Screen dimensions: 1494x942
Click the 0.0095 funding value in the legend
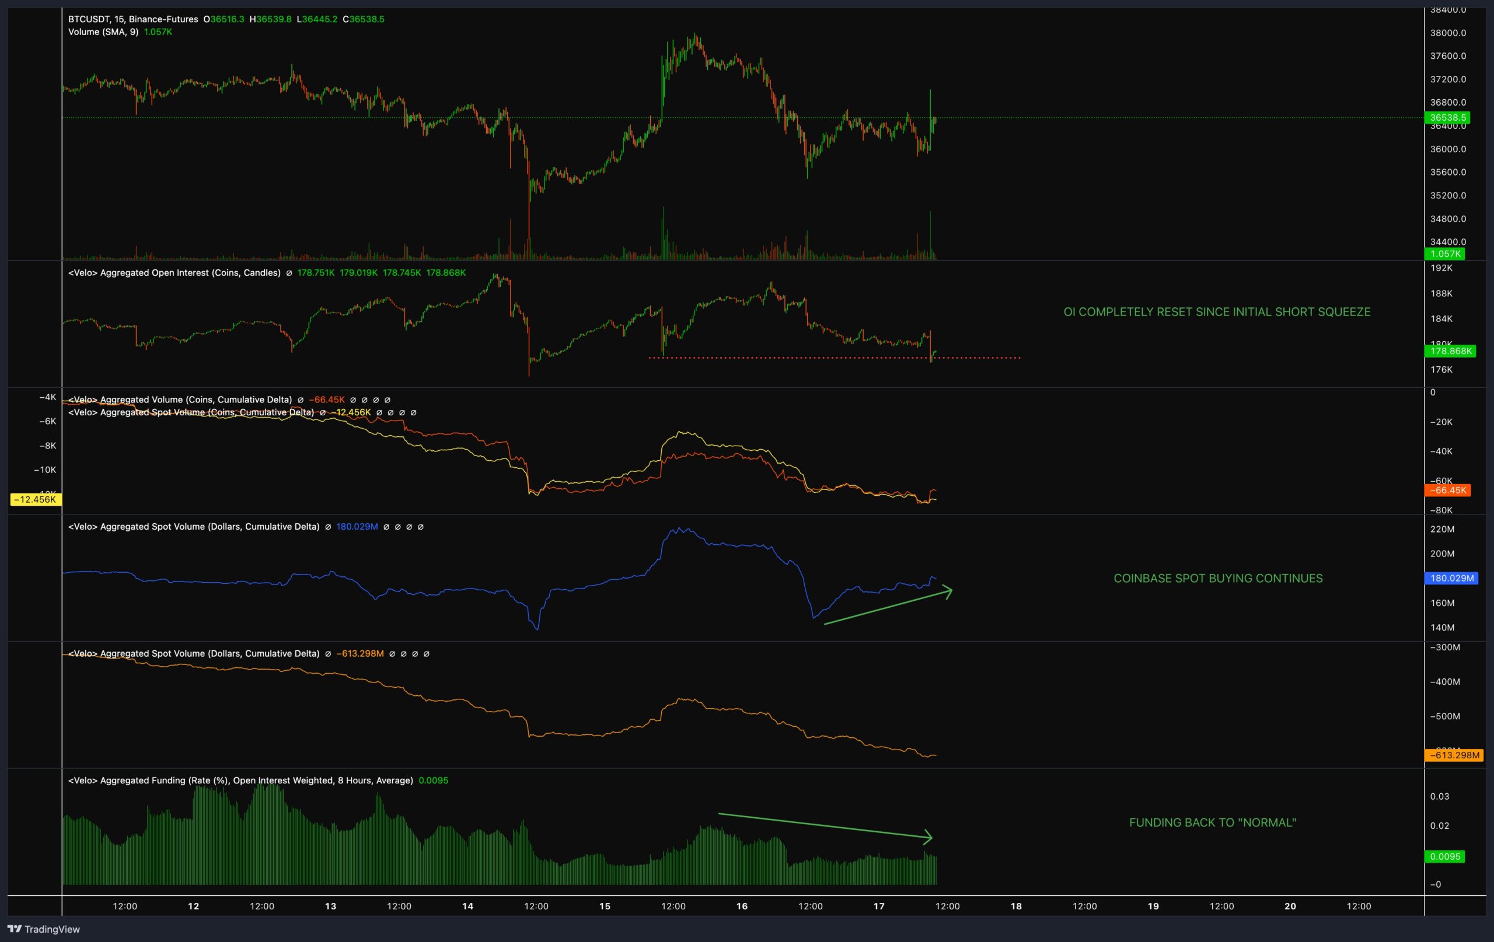pyautogui.click(x=433, y=780)
